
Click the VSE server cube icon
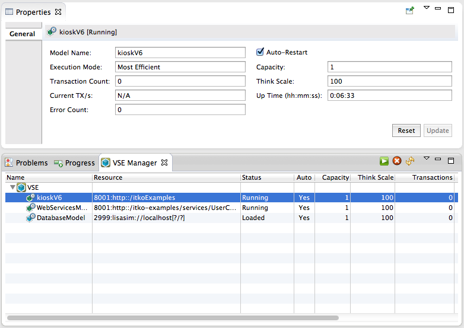tap(22, 187)
